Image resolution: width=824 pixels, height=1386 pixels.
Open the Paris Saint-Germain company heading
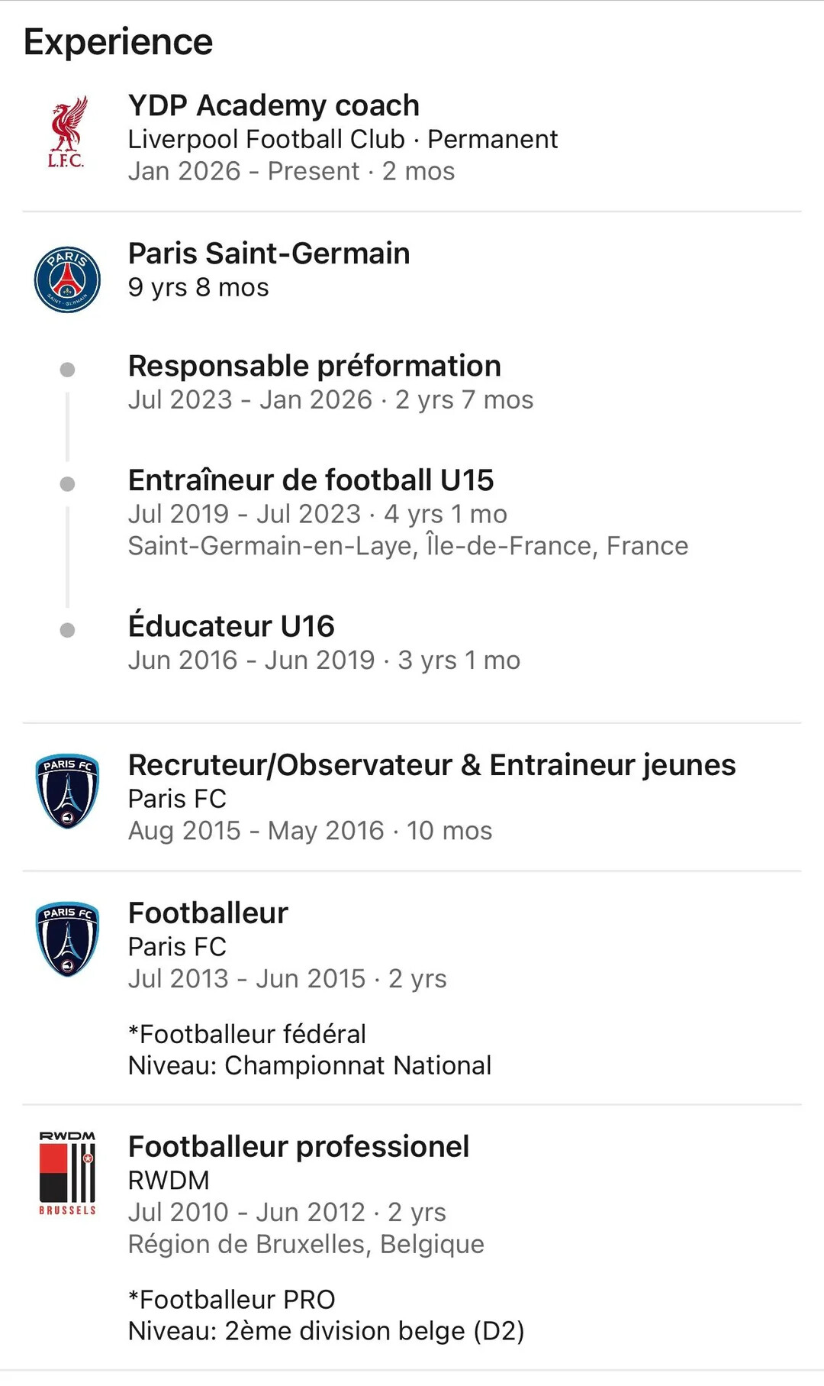coord(269,254)
